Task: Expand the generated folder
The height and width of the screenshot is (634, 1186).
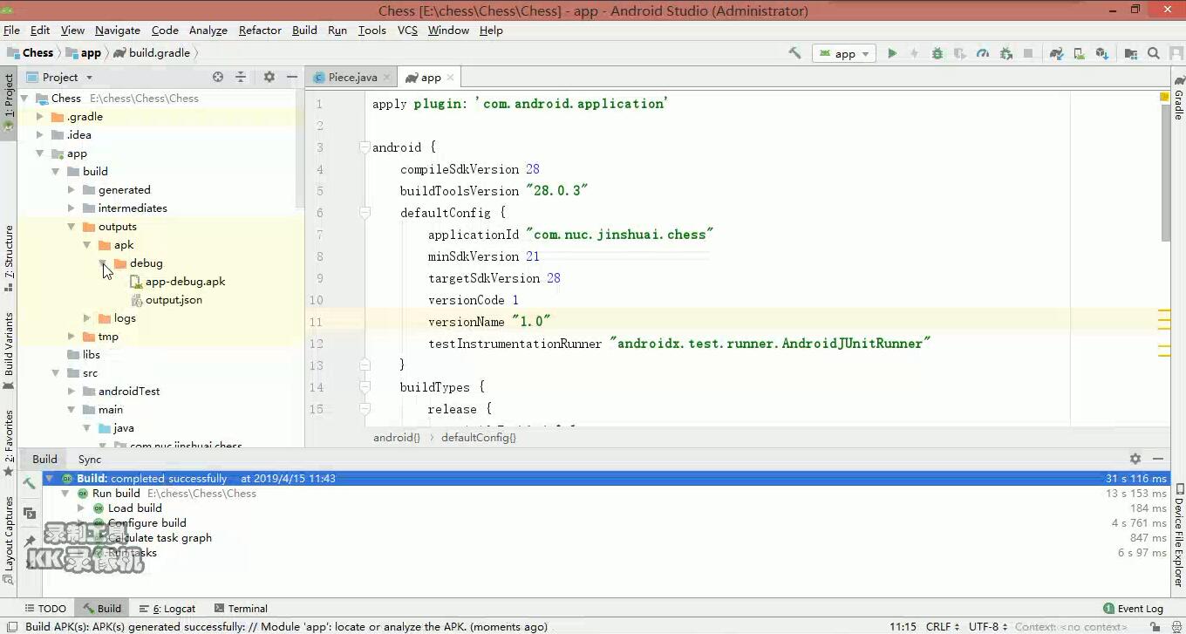Action: (x=72, y=190)
